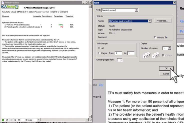Click the Number of copies field
Viewport: 184px width, 123px height.
(165, 48)
